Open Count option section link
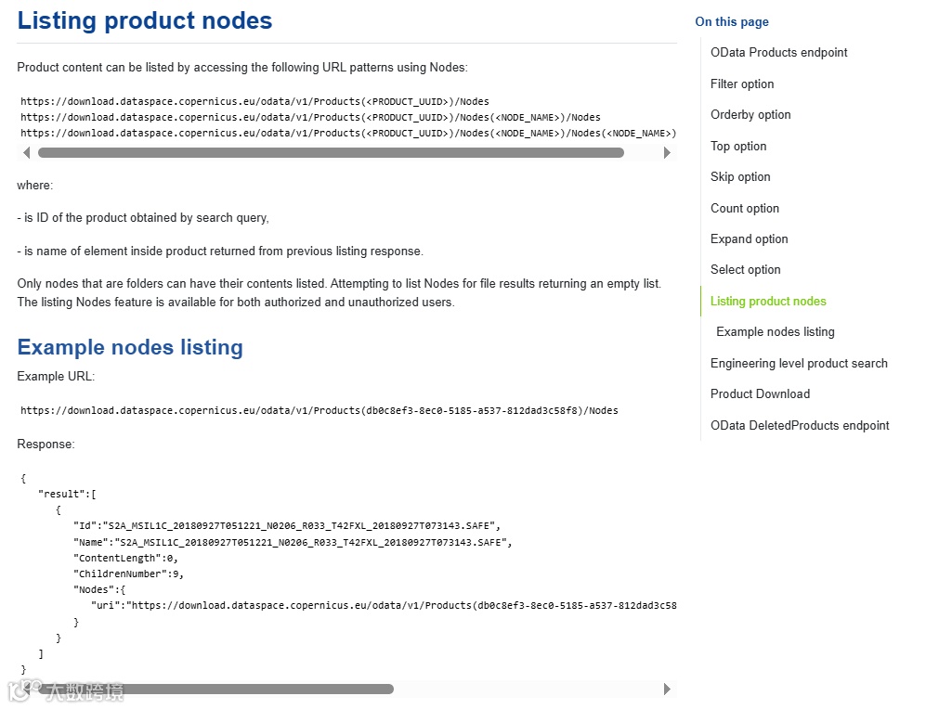Viewport: 952px width, 709px height. pyautogui.click(x=745, y=208)
